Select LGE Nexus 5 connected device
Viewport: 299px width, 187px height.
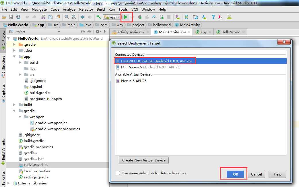click(201, 67)
